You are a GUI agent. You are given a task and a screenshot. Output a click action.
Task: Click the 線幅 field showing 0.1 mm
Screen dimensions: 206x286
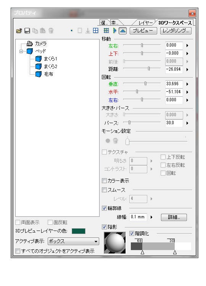pos(138,217)
